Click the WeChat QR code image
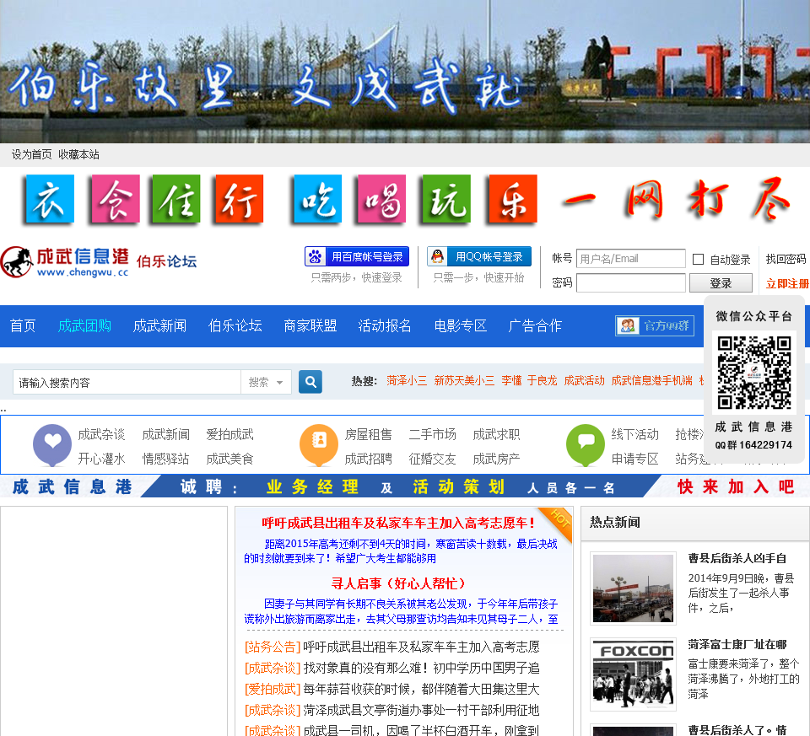 point(754,372)
